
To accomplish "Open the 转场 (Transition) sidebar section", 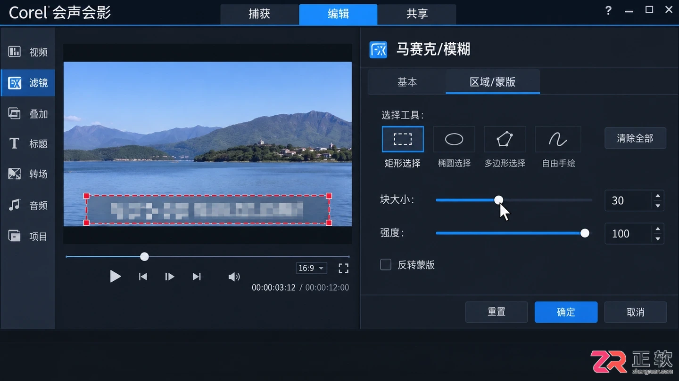I will 28,174.
